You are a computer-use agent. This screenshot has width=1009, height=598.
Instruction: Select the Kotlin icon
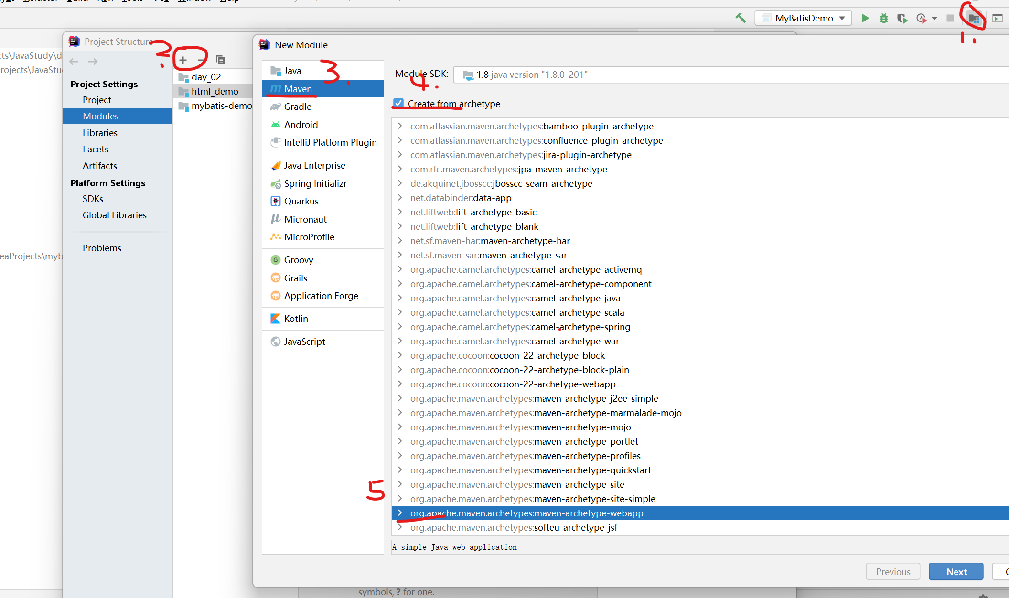pos(275,319)
